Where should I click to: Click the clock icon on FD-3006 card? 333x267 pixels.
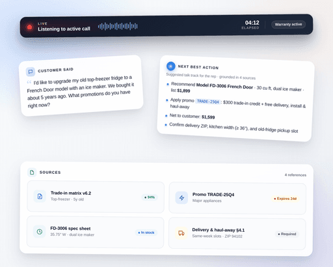click(x=40, y=232)
